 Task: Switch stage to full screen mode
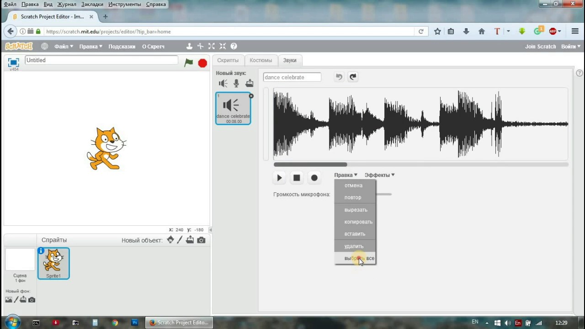pyautogui.click(x=13, y=63)
